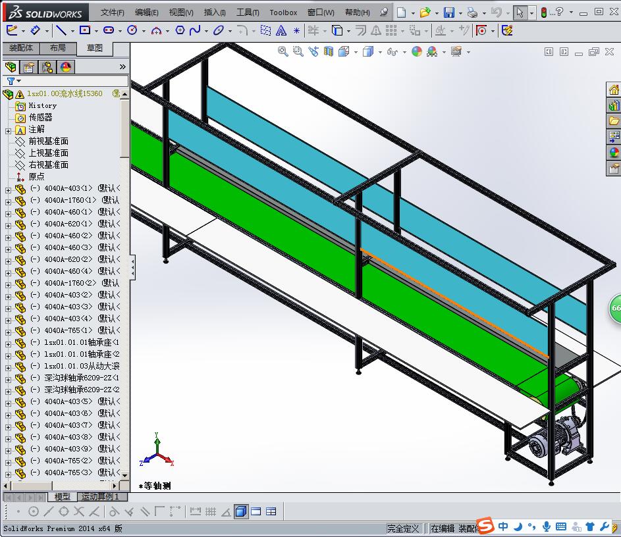Open the 视图(V) menu

pyautogui.click(x=181, y=13)
